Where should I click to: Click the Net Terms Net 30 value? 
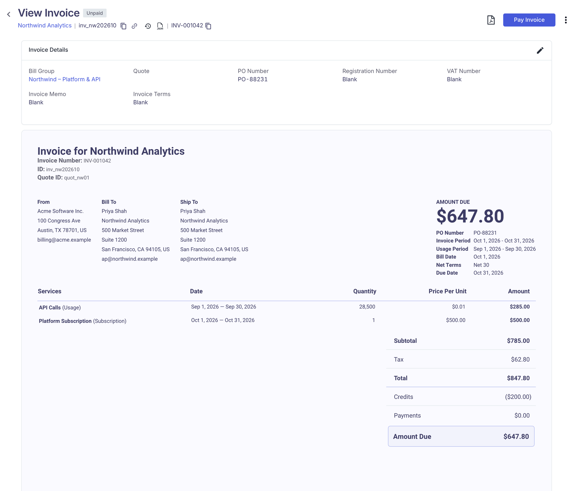[481, 265]
